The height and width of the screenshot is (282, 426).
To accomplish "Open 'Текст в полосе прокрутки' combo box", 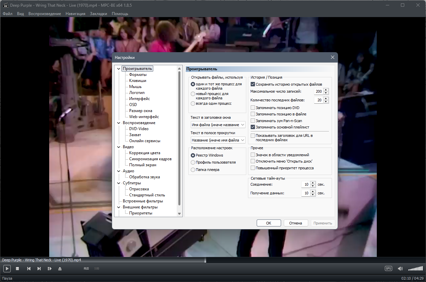I will [x=218, y=140].
